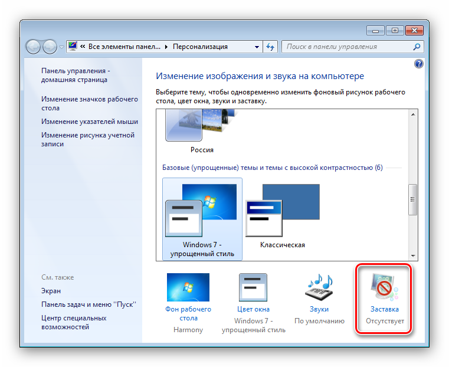This screenshot has width=449, height=367.
Task: Click 'Все элементы панел...' breadcrumb
Action: [x=124, y=47]
